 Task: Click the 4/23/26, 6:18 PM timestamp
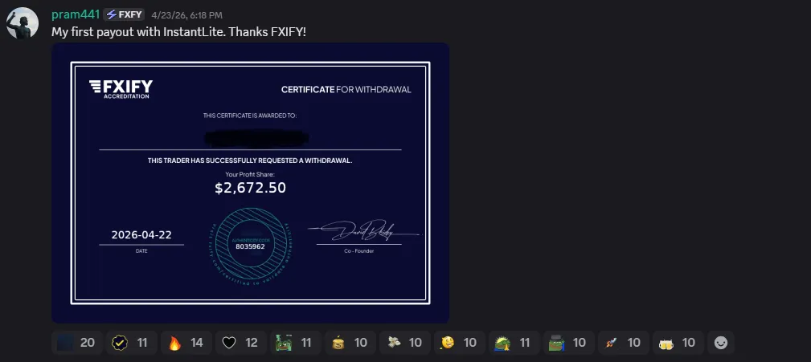186,15
